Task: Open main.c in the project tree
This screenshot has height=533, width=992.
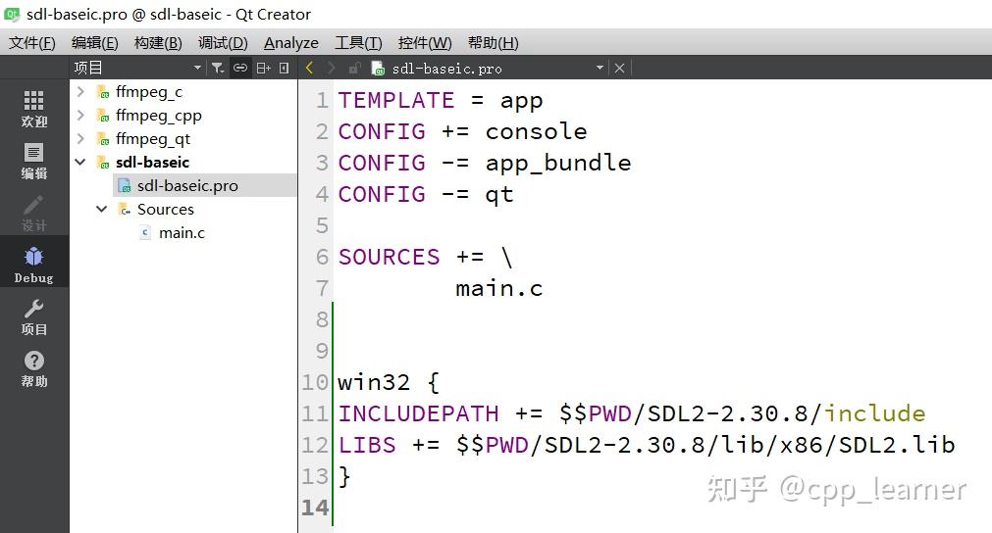Action: 183,233
